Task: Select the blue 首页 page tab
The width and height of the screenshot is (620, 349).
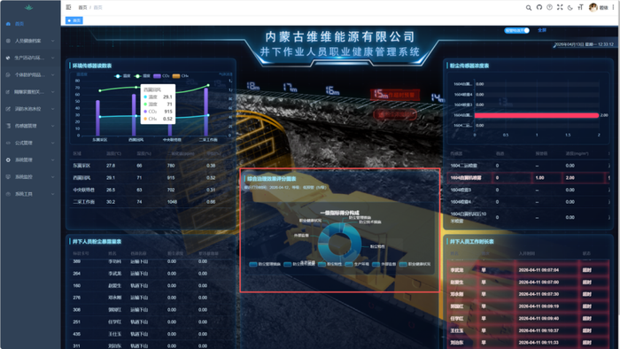Action: click(74, 20)
